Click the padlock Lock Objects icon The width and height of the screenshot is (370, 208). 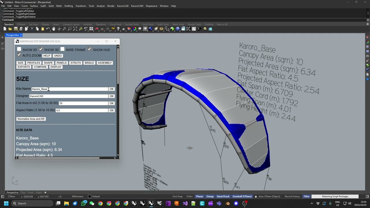click(124, 29)
